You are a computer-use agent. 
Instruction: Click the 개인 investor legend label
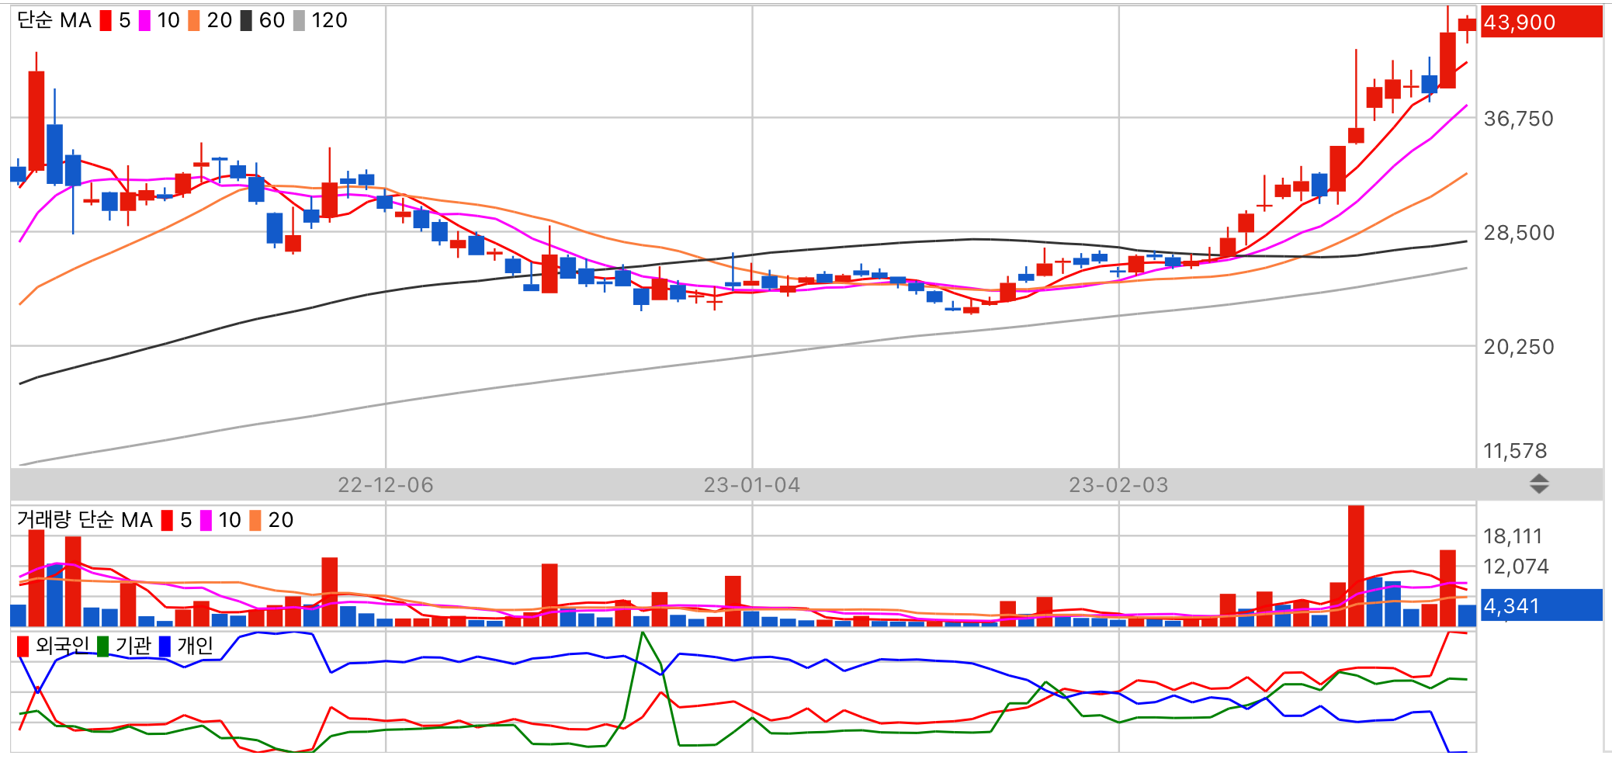click(195, 646)
